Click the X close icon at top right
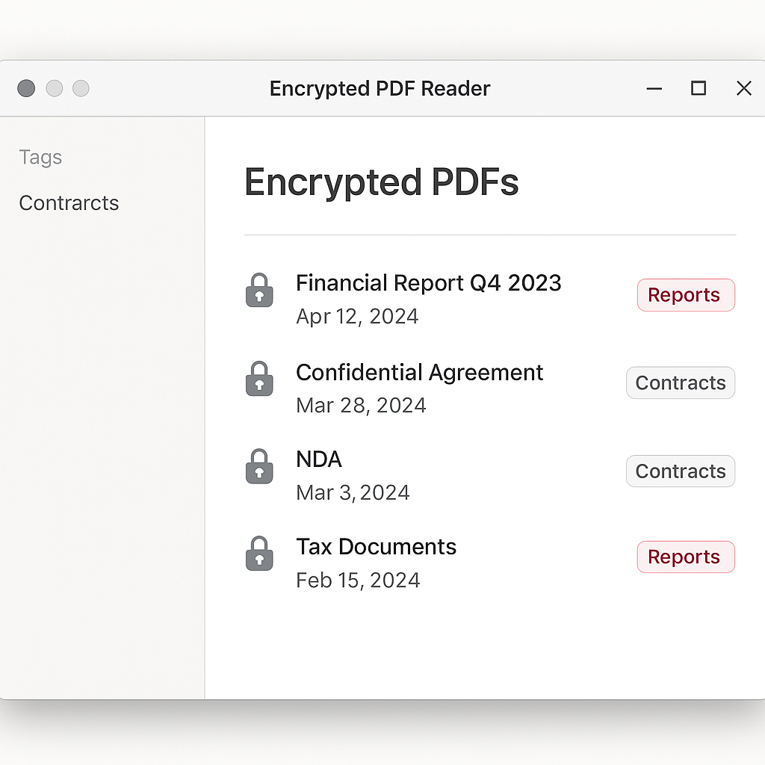The height and width of the screenshot is (765, 765). [x=744, y=88]
